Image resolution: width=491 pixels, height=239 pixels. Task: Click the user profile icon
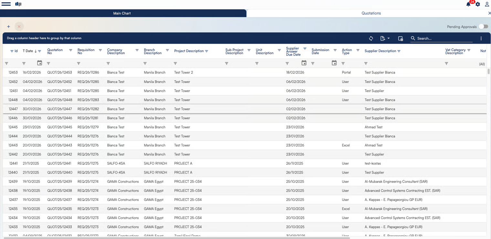pyautogui.click(x=487, y=4)
